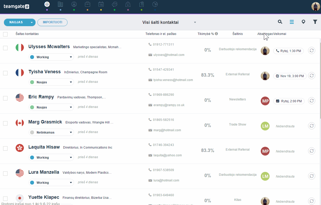Open the companies (buildings) section in top navigation
The width and height of the screenshot is (321, 205).
pyautogui.click(x=61, y=4)
